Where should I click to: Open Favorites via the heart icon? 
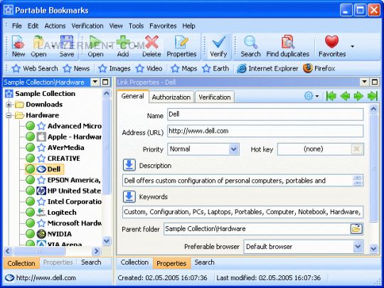point(332,46)
